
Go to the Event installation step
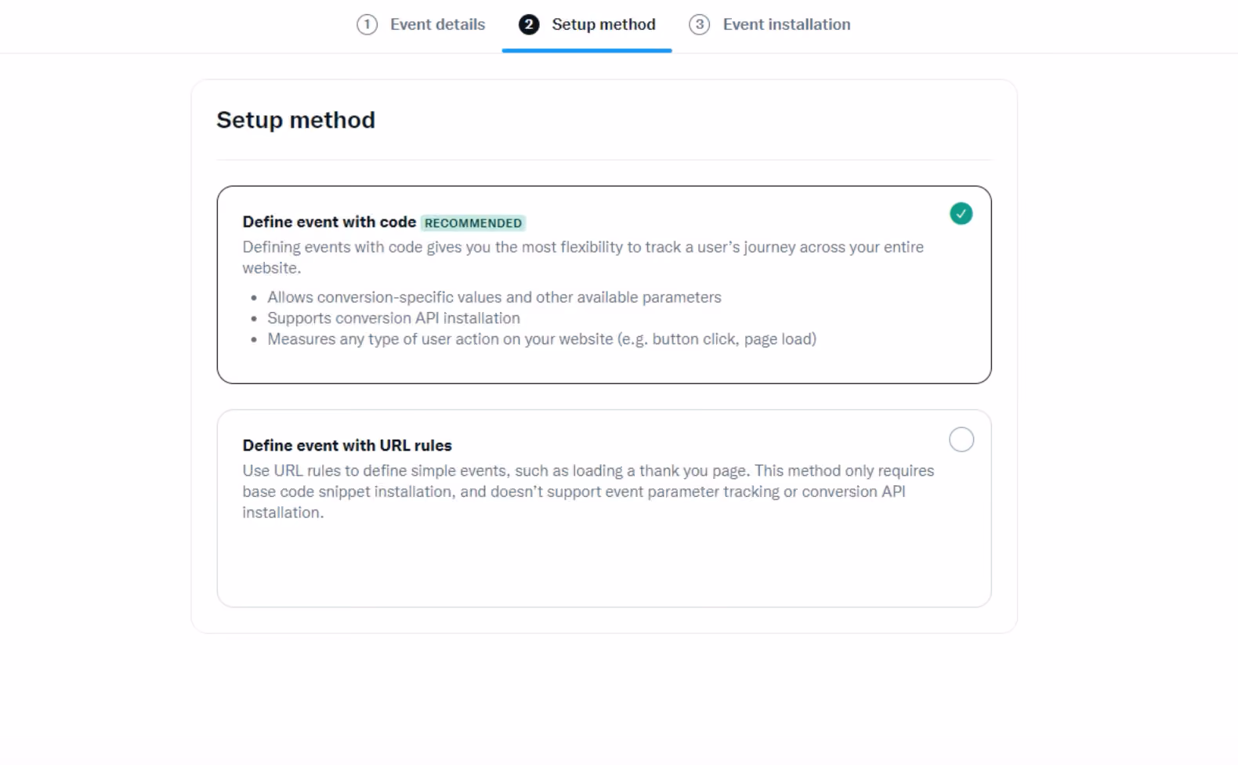(770, 24)
